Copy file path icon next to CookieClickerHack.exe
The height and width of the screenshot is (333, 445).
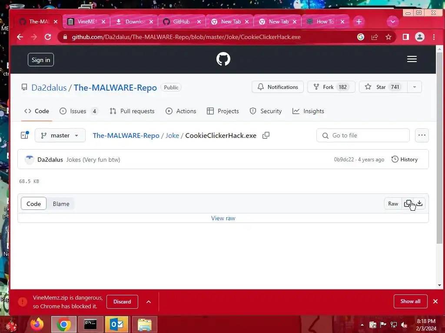pos(266,135)
